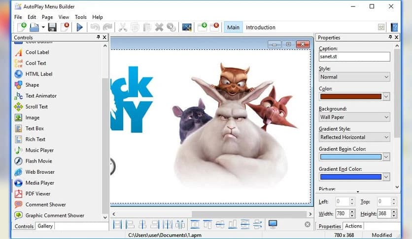Expand the Open button's dropdown arrow
Viewport: 412px width, 239px height.
(43, 27)
